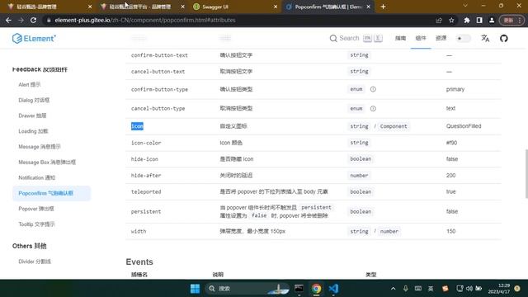Open Drawer in sidebar
528x297 pixels.
[32, 115]
